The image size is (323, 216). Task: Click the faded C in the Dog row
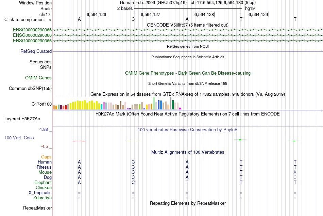coord(295,178)
